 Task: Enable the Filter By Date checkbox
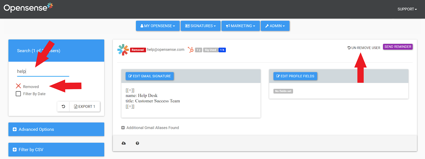click(x=18, y=94)
